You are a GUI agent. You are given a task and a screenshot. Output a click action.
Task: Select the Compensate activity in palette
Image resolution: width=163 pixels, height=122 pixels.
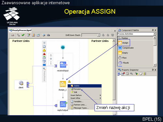tap(126, 48)
